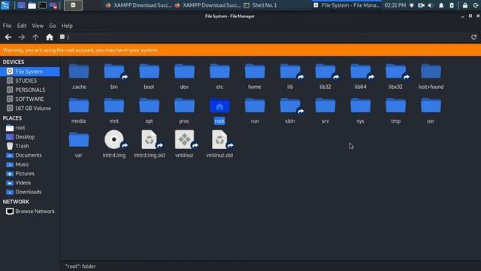Select the usr folder
Image resolution: width=481 pixels, height=271 pixels.
coord(431,105)
